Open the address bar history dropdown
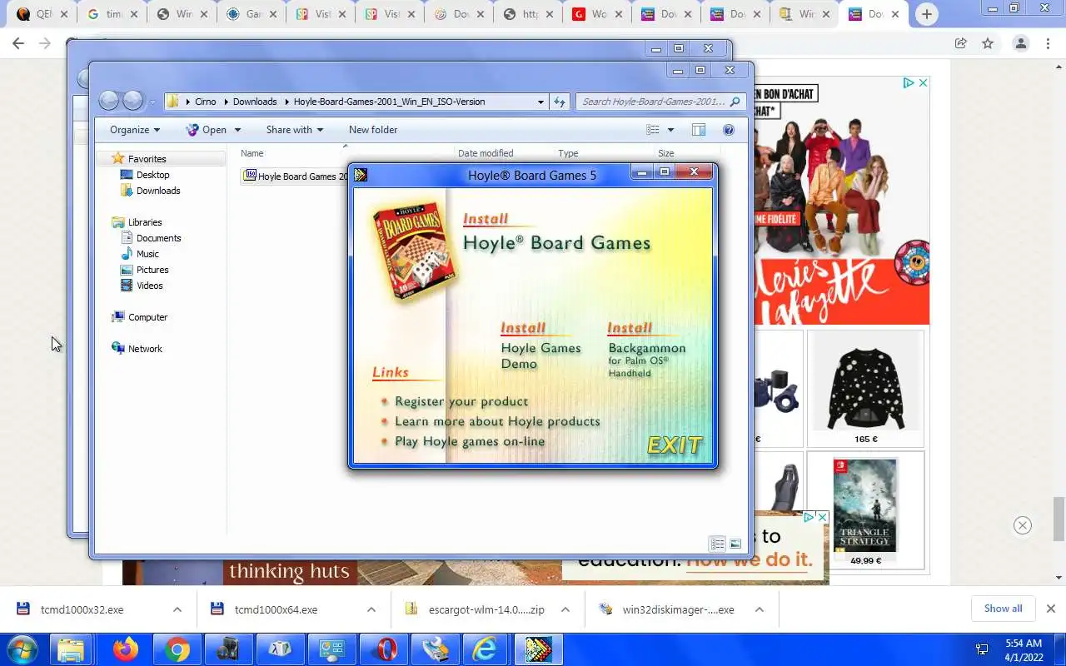Image resolution: width=1066 pixels, height=666 pixels. tap(540, 102)
